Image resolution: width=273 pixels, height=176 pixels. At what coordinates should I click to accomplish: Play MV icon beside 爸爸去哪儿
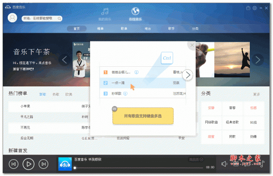click(136, 72)
